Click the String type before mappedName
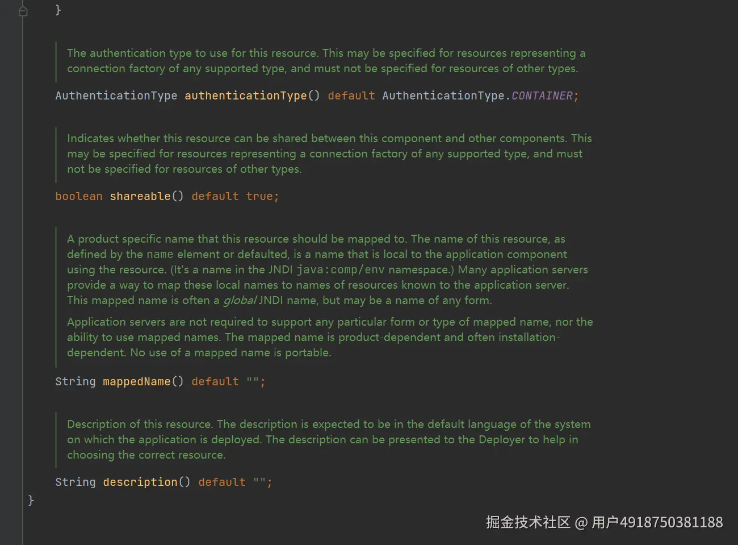Image resolution: width=738 pixels, height=545 pixels. (75, 381)
